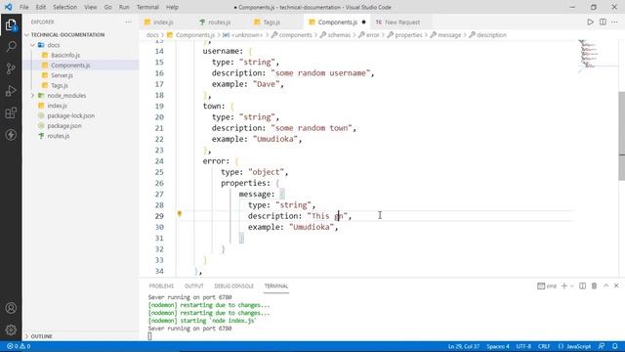Click the Ln 29, Col 37 indicator
The width and height of the screenshot is (625, 352).
pos(464,346)
